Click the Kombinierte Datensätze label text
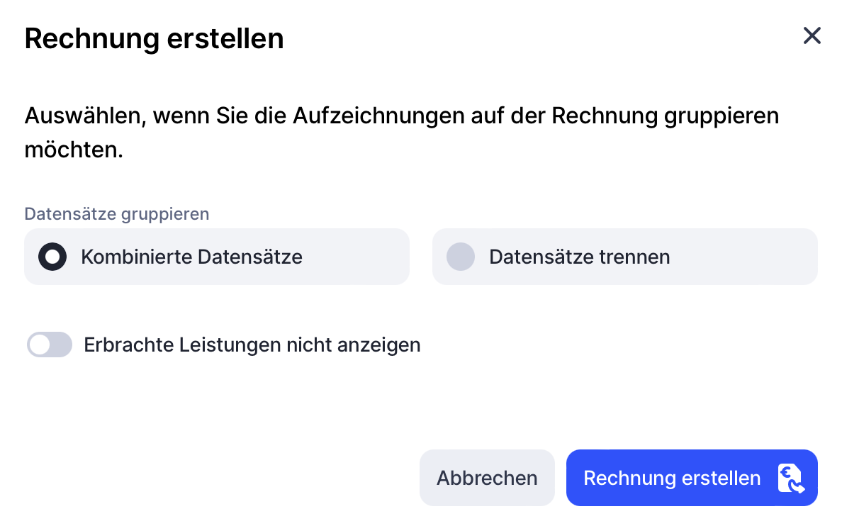Screen dimensions: 842x526 point(191,257)
